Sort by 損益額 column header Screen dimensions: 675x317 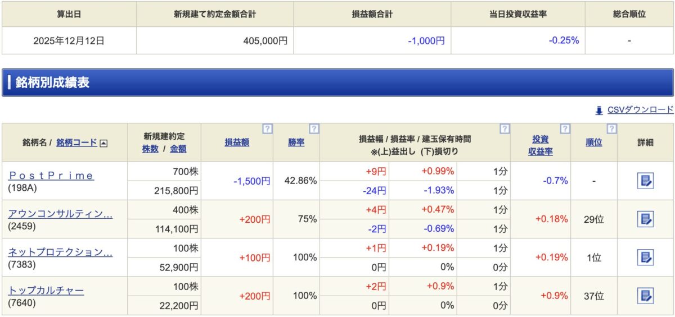(237, 143)
